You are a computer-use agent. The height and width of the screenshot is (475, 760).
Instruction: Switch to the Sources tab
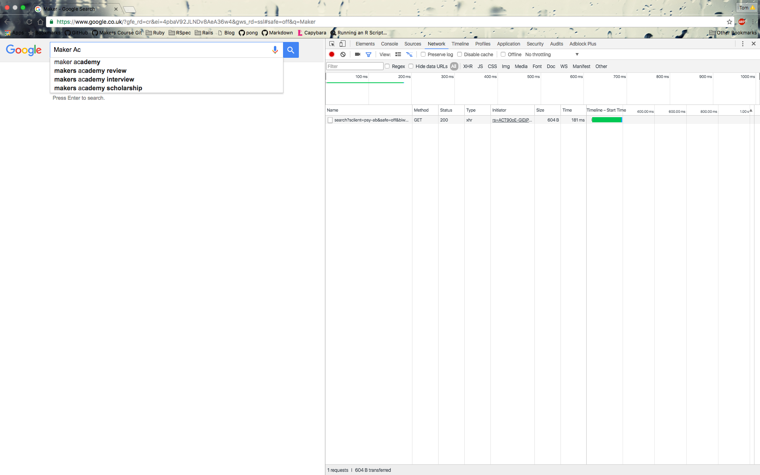tap(413, 44)
